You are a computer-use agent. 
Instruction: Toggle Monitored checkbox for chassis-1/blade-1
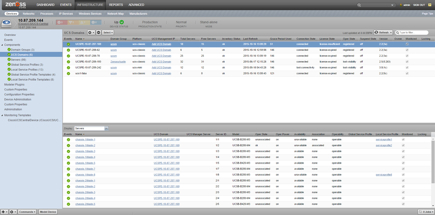click(403, 140)
